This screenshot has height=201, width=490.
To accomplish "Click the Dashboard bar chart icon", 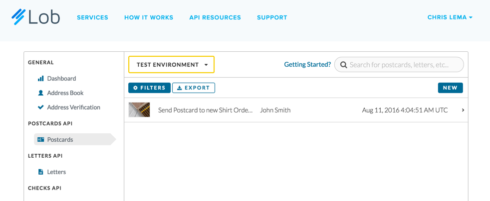I will pos(41,79).
